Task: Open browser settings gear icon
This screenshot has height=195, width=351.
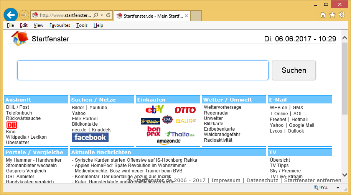Action: 341,15
